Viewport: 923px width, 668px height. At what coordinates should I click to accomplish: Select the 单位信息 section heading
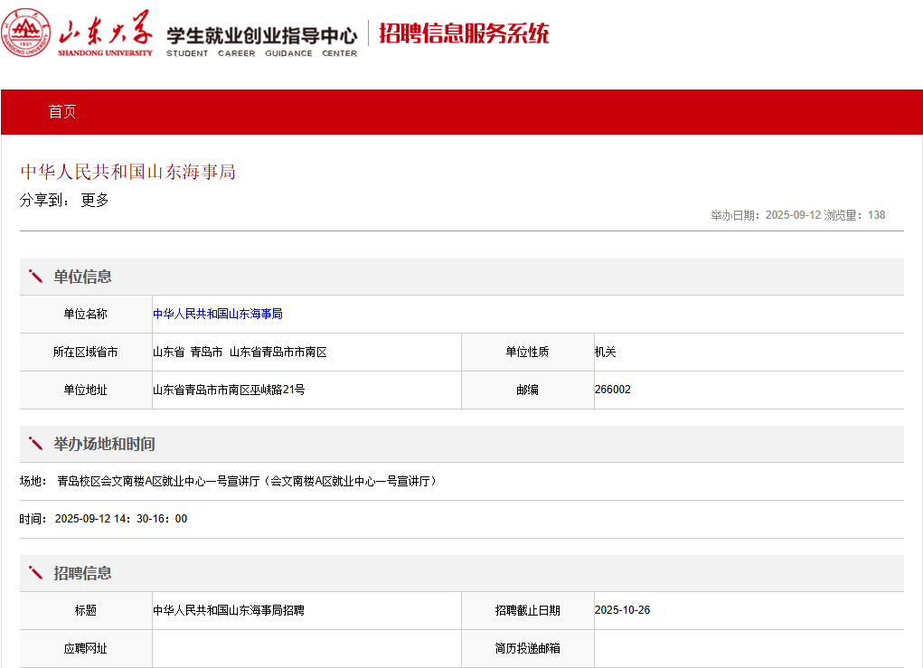click(82, 277)
